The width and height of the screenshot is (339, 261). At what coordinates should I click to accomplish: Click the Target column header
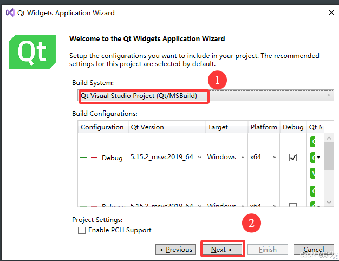click(x=226, y=127)
